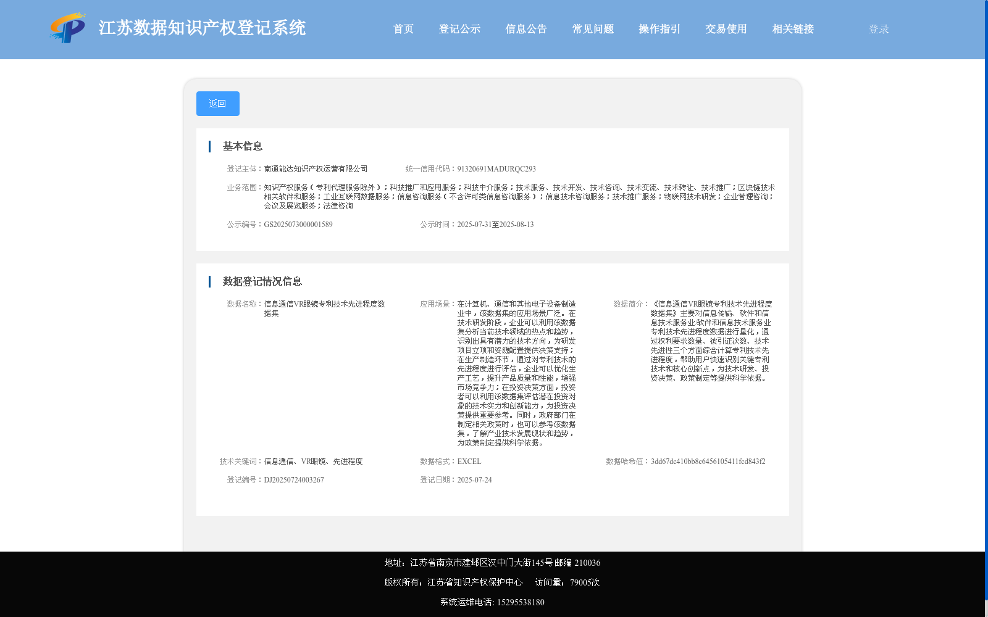Viewport: 988px width, 617px height.
Task: Open the 首页 menu item
Action: (x=404, y=29)
